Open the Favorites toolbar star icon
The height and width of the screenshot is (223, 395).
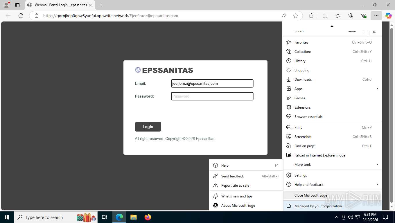pyautogui.click(x=338, y=16)
